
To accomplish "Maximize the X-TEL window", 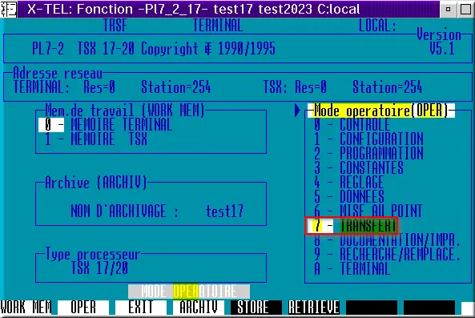I will click(465, 9).
